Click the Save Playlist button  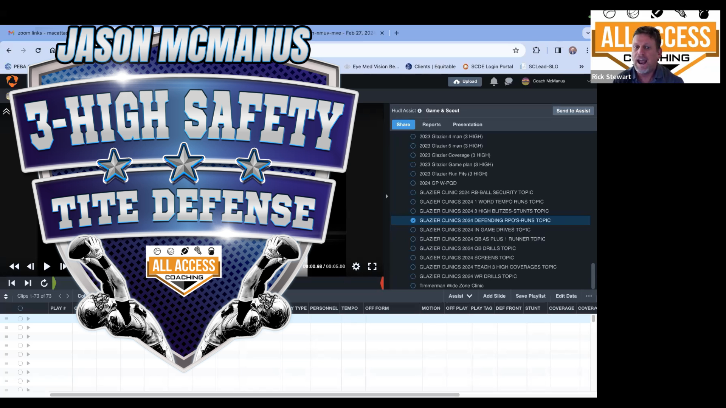click(x=530, y=296)
